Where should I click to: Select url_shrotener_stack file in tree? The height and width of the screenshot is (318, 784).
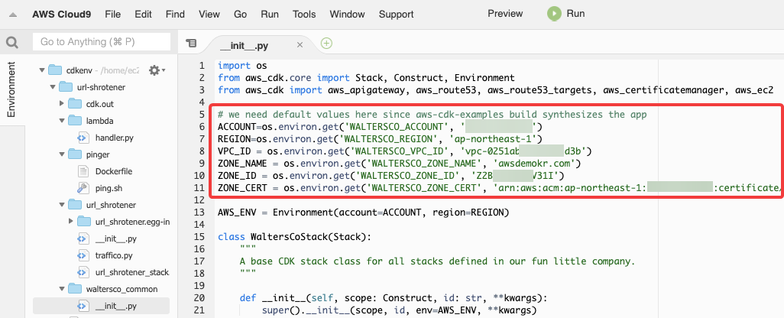pos(132,272)
